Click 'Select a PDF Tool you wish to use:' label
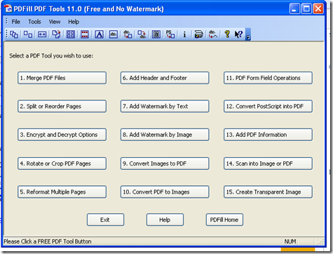Viewport: 333px width, 254px height. coord(51,56)
